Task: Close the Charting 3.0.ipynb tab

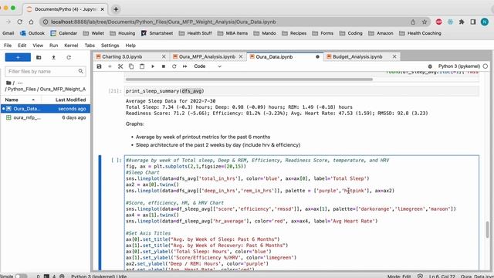Action: point(164,56)
